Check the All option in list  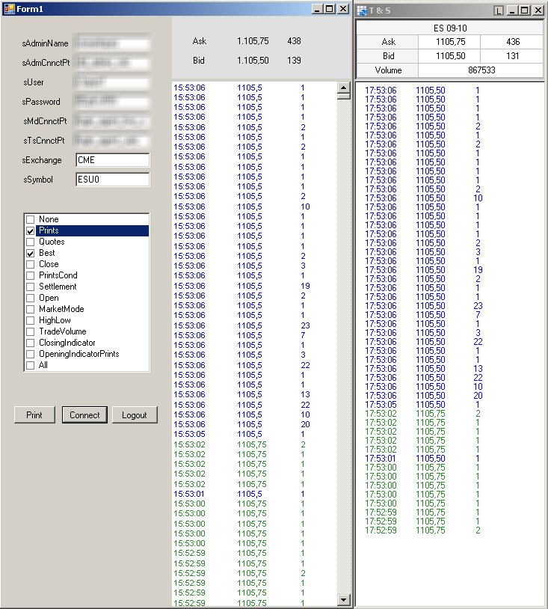31,366
